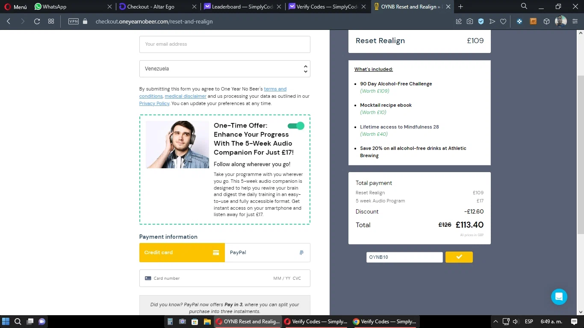
Task: Switch to OYNB Reset and Realign taskbar window
Action: click(x=248, y=322)
